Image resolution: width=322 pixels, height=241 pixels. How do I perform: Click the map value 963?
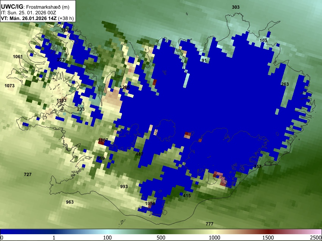pyautogui.click(x=70, y=202)
